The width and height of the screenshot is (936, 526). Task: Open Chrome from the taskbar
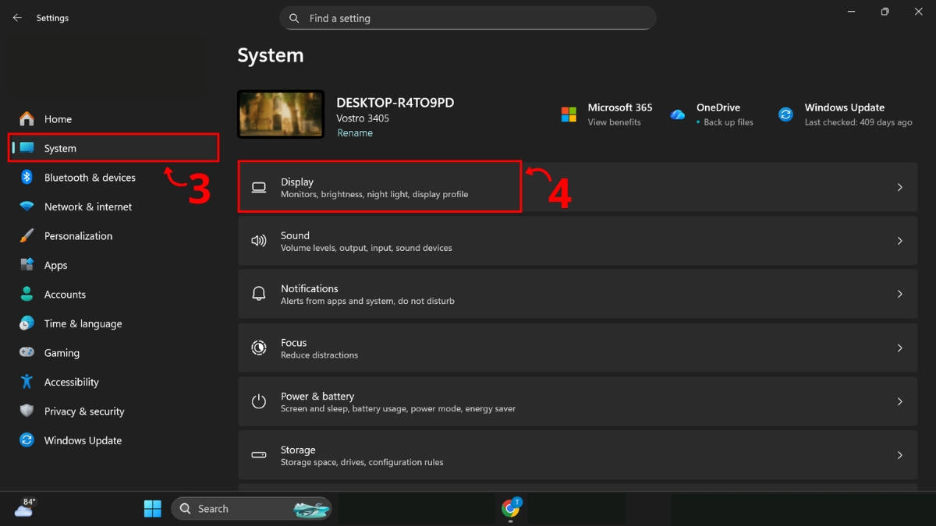511,509
